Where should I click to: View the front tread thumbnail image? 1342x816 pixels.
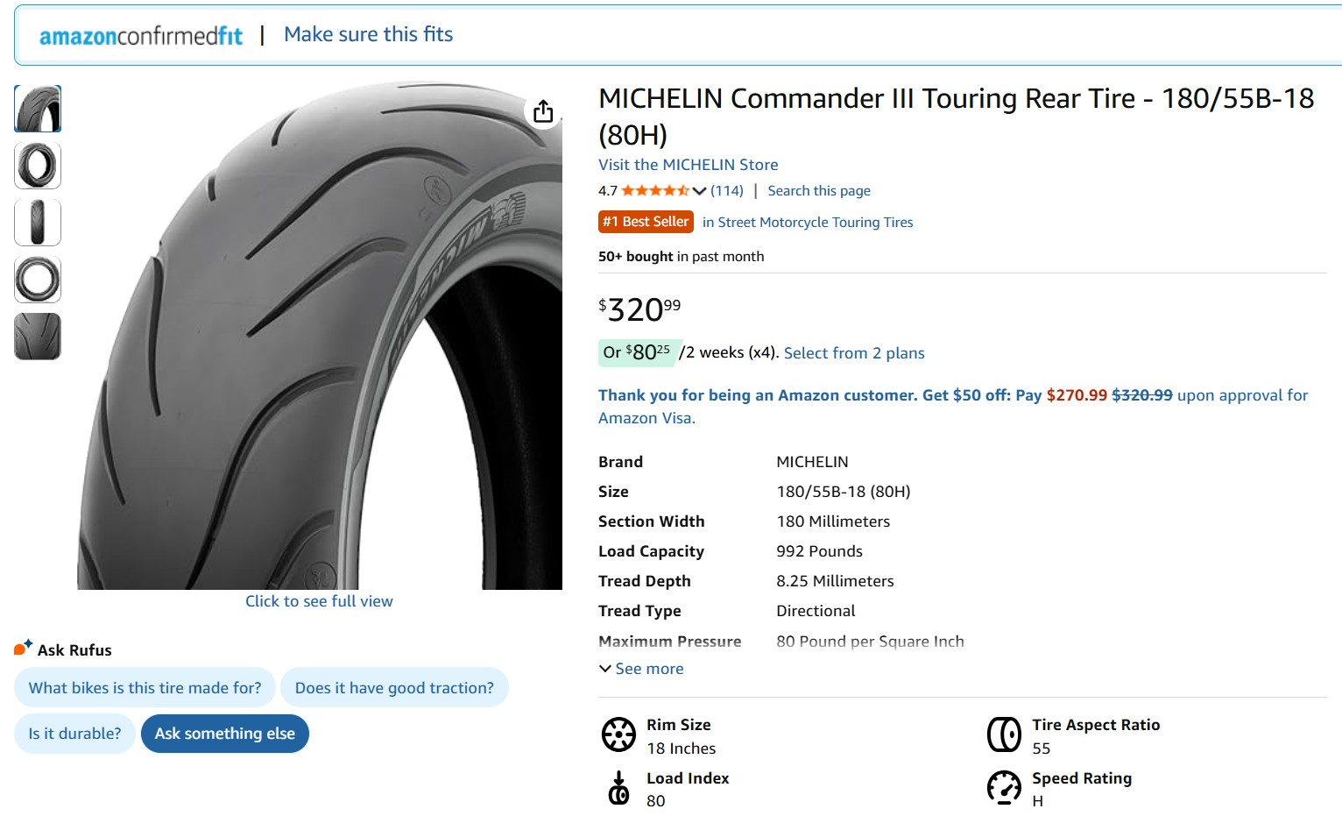(38, 223)
